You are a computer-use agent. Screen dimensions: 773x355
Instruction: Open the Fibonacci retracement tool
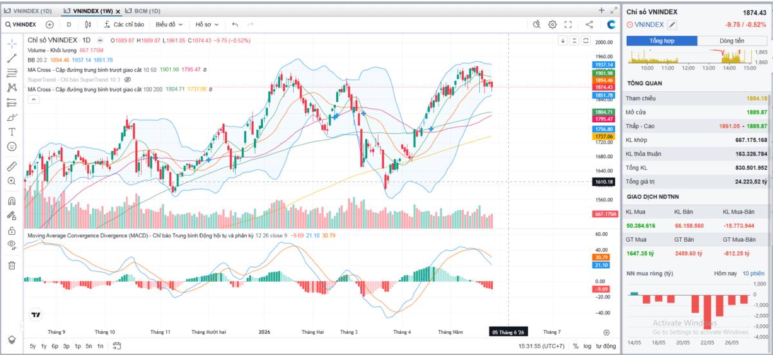coord(12,73)
